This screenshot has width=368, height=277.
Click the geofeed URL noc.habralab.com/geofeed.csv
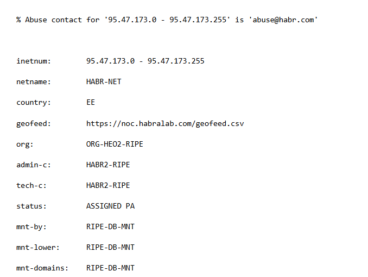pos(165,124)
